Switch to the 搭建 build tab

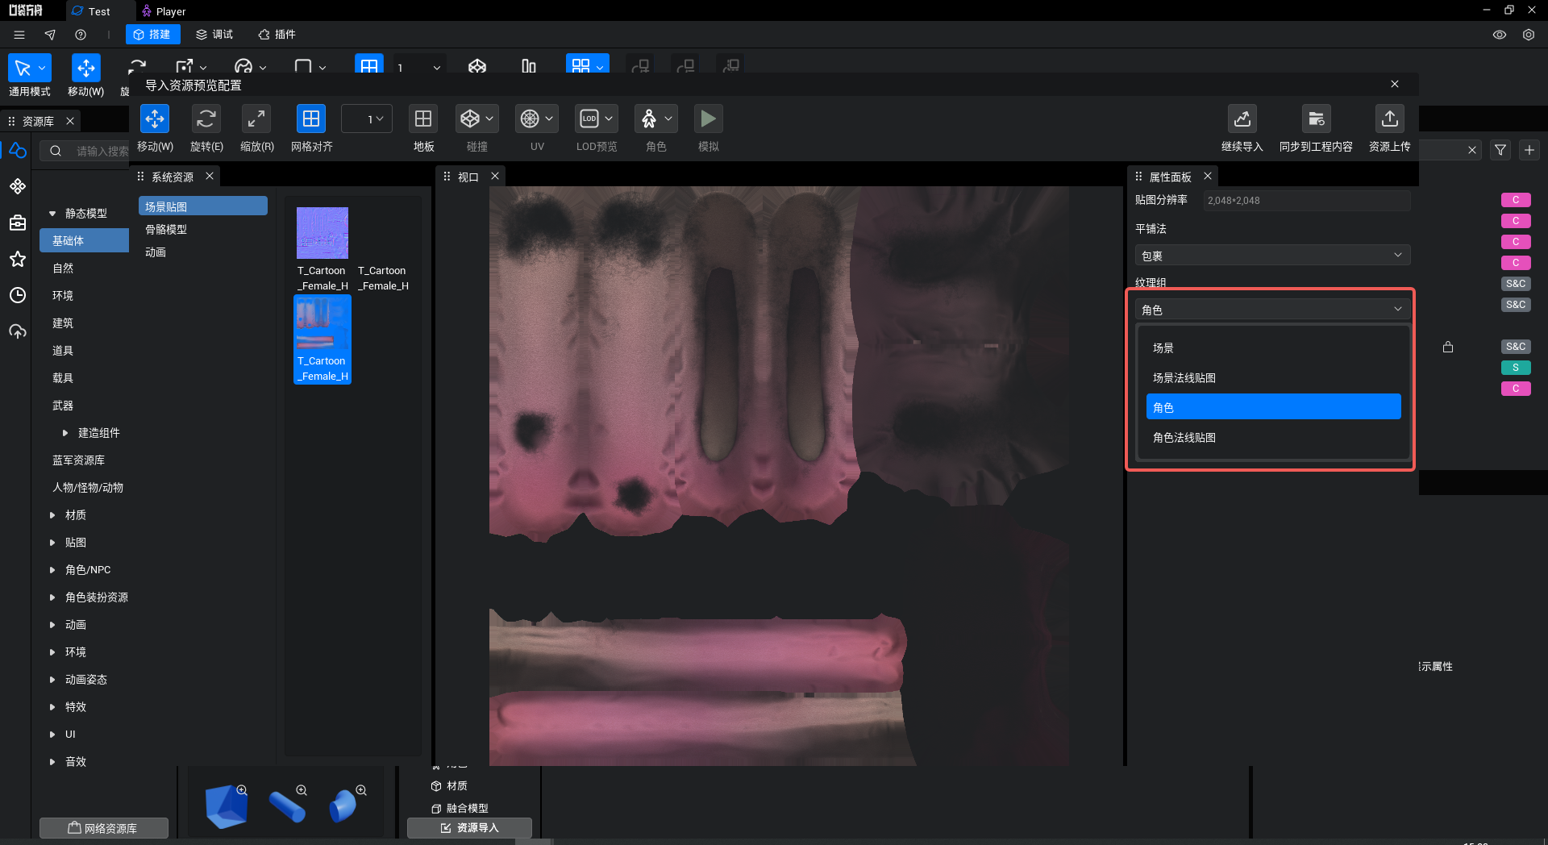click(152, 34)
